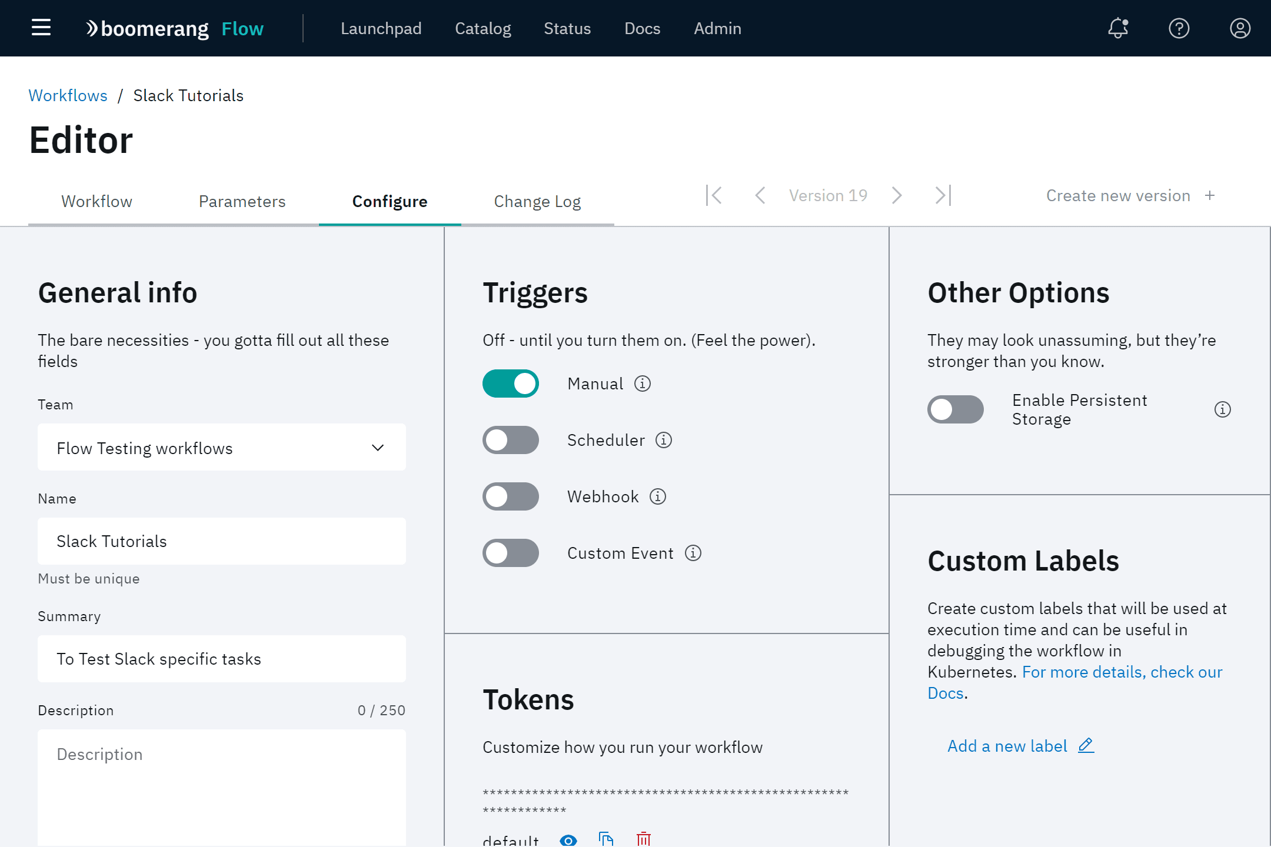Enable the Webhook trigger toggle

(511, 496)
